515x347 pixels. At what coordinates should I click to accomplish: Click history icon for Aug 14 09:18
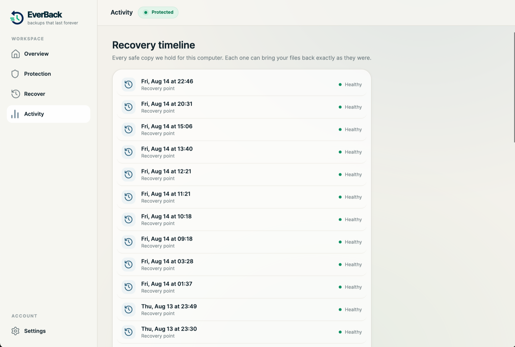[128, 242]
